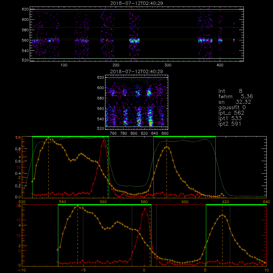Click x-axis label 540 on upper profile plot

pos(63,202)
